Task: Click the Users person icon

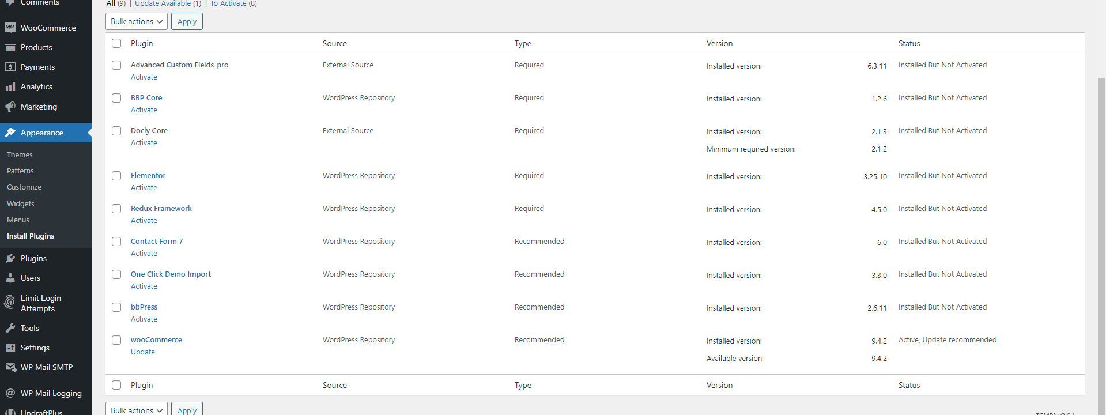Action: click(10, 278)
